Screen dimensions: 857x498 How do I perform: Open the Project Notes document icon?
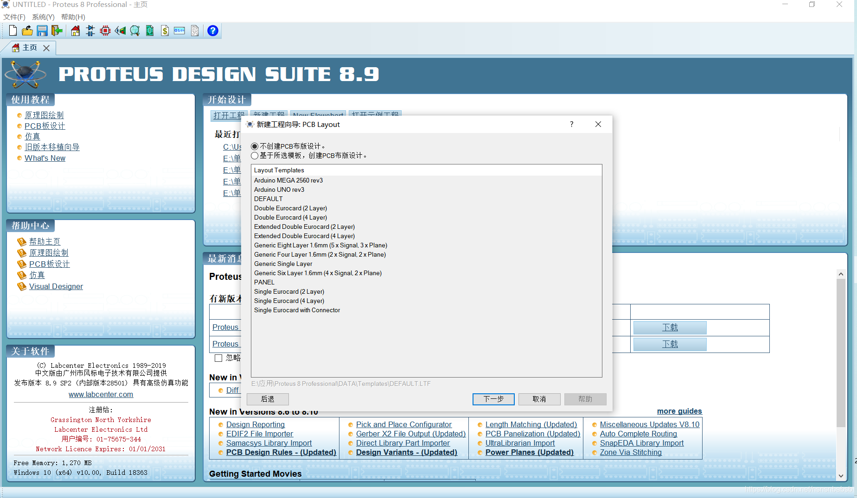[195, 31]
